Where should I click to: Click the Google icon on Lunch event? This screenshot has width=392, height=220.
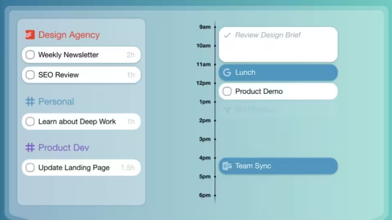tap(227, 73)
